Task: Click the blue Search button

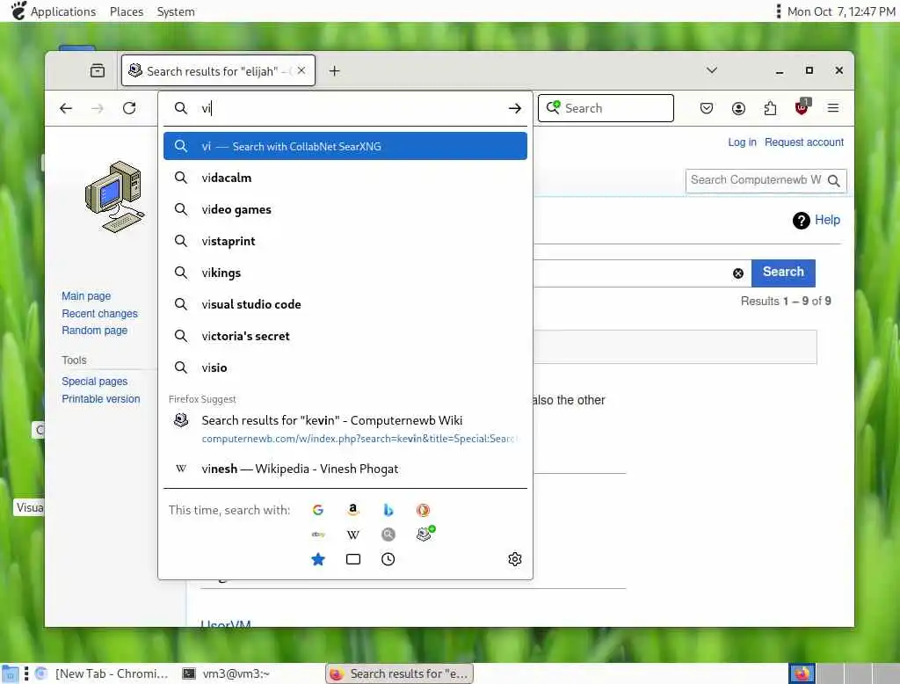Action: point(783,273)
